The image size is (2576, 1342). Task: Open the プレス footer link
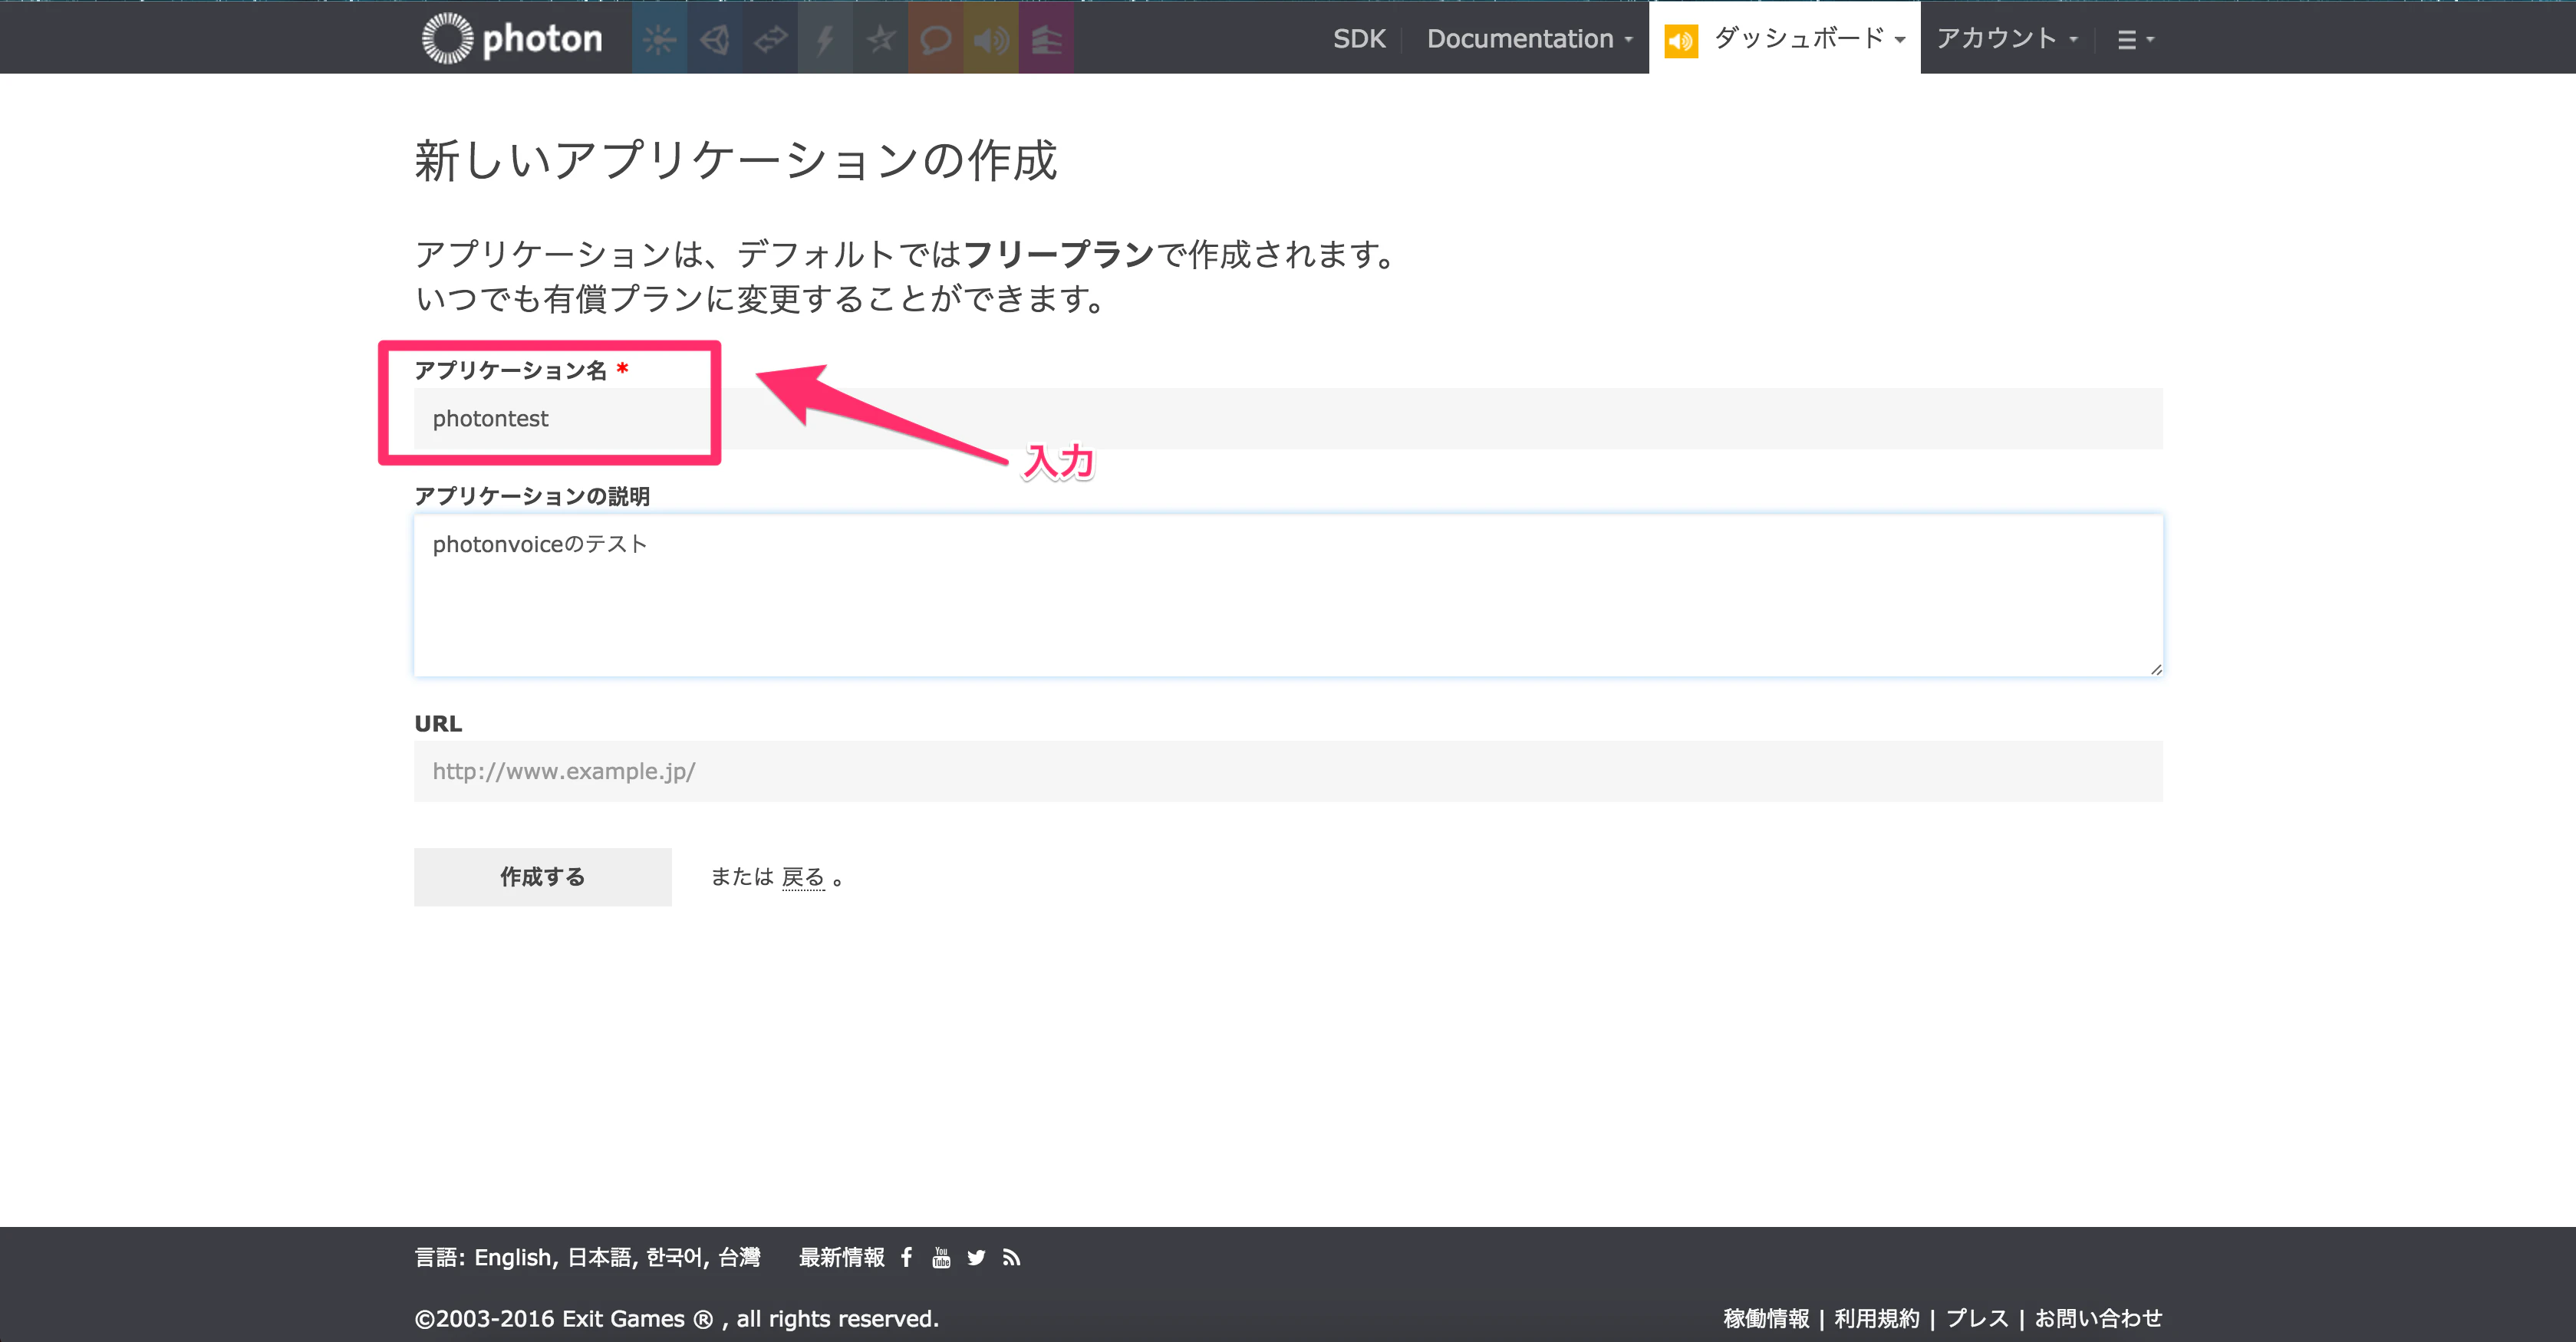point(1977,1318)
